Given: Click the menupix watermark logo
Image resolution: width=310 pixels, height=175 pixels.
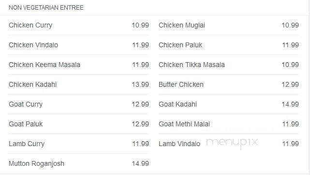Looking at the screenshot, I should coord(232,143).
